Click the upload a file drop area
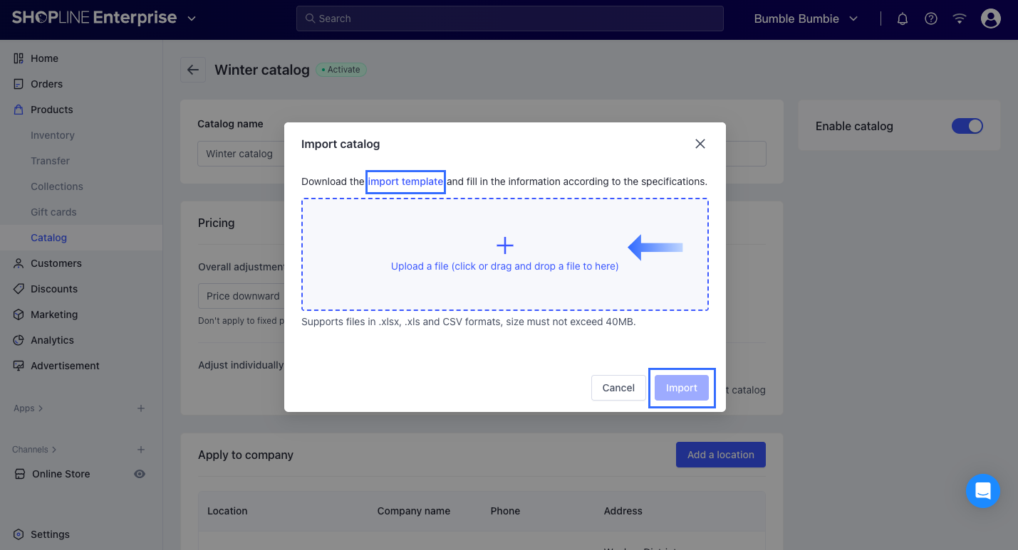This screenshot has height=550, width=1018. point(504,255)
